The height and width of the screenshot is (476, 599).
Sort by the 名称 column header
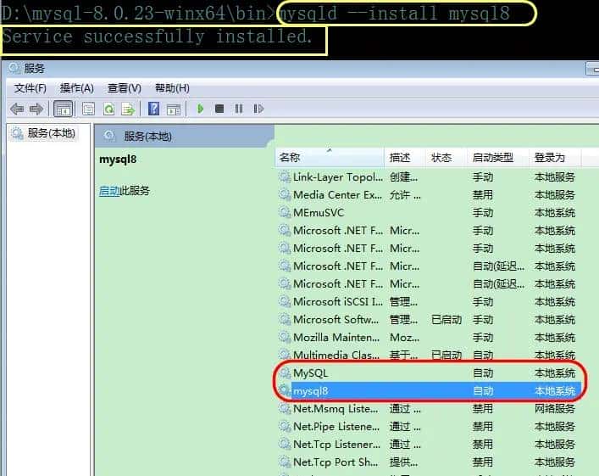coord(330,157)
